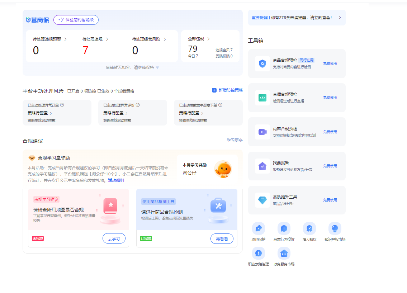Image resolution: width=407 pixels, height=293 pixels.
Task: Open the 职业索赔治理 icon
Action: pyautogui.click(x=258, y=253)
